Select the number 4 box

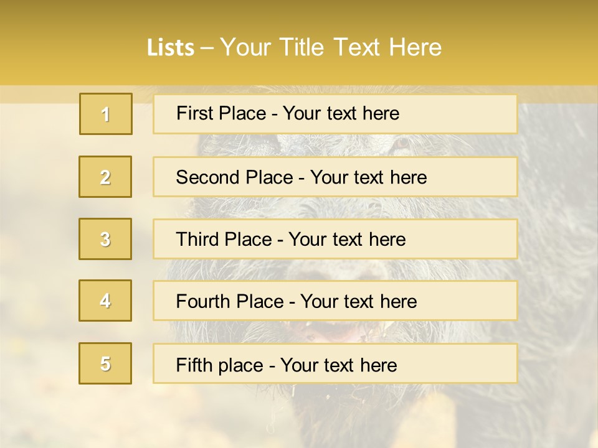[106, 301]
